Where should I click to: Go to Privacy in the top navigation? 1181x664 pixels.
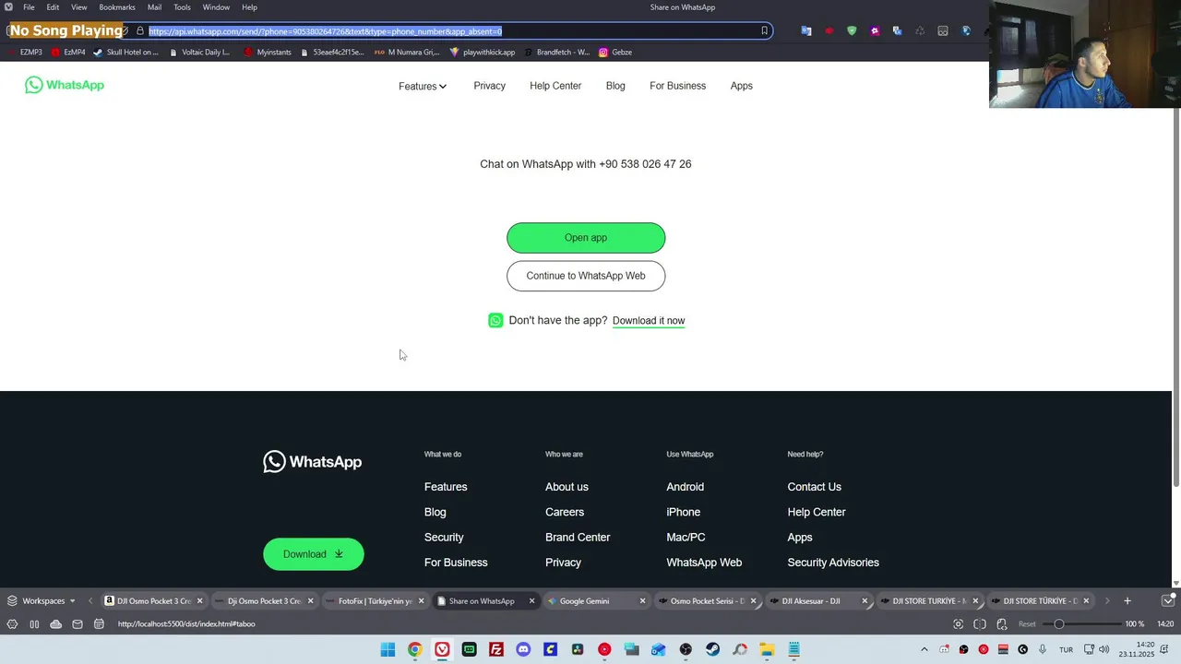(x=489, y=86)
